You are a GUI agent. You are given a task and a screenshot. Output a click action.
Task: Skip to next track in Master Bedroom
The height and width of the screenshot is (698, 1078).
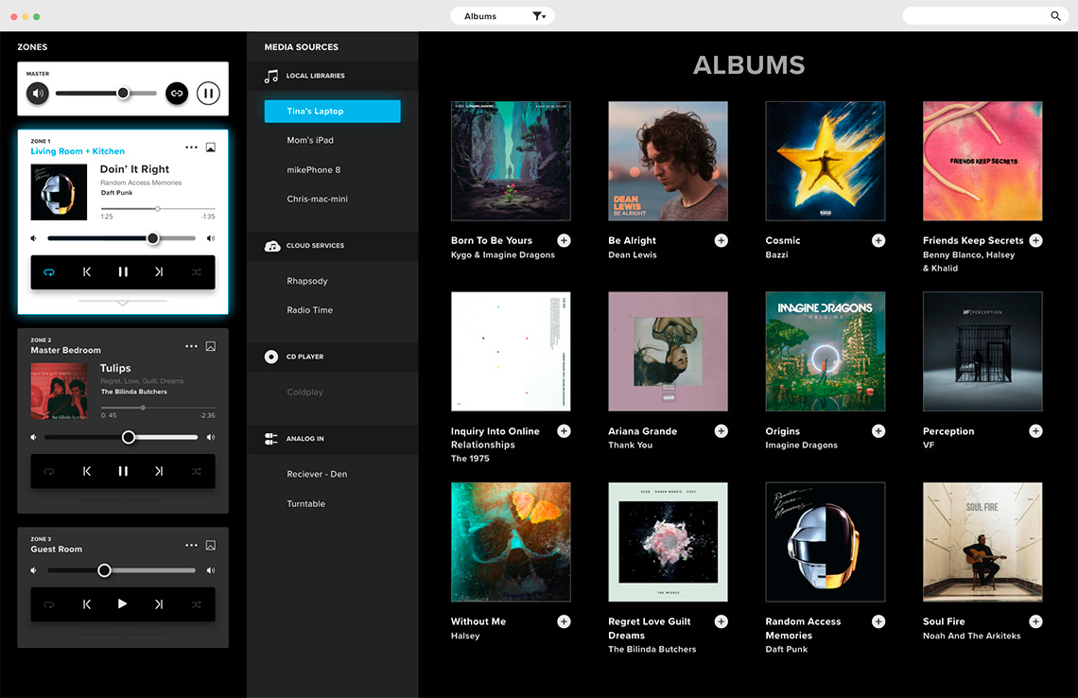pos(159,472)
